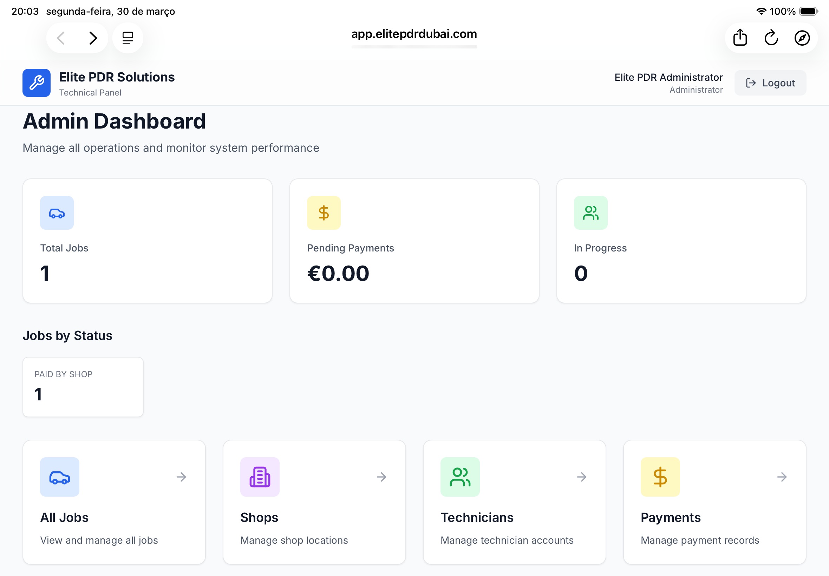The image size is (829, 576).
Task: Click the Logout button
Action: pyautogui.click(x=770, y=83)
